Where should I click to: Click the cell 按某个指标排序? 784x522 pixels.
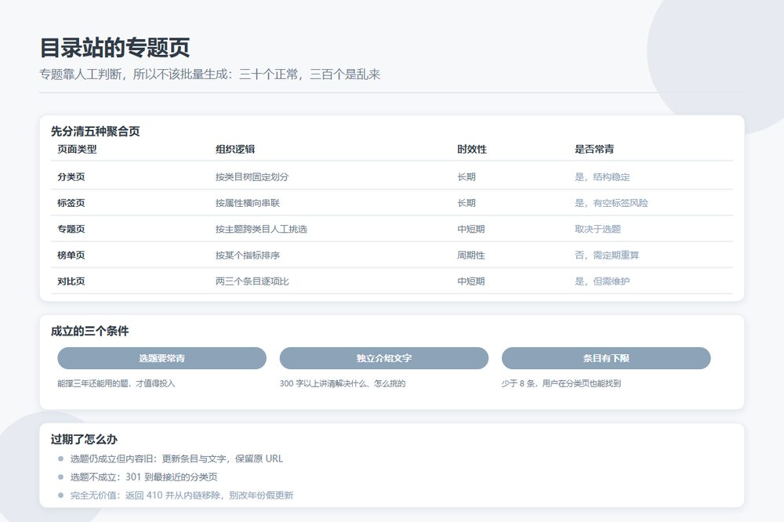(248, 255)
